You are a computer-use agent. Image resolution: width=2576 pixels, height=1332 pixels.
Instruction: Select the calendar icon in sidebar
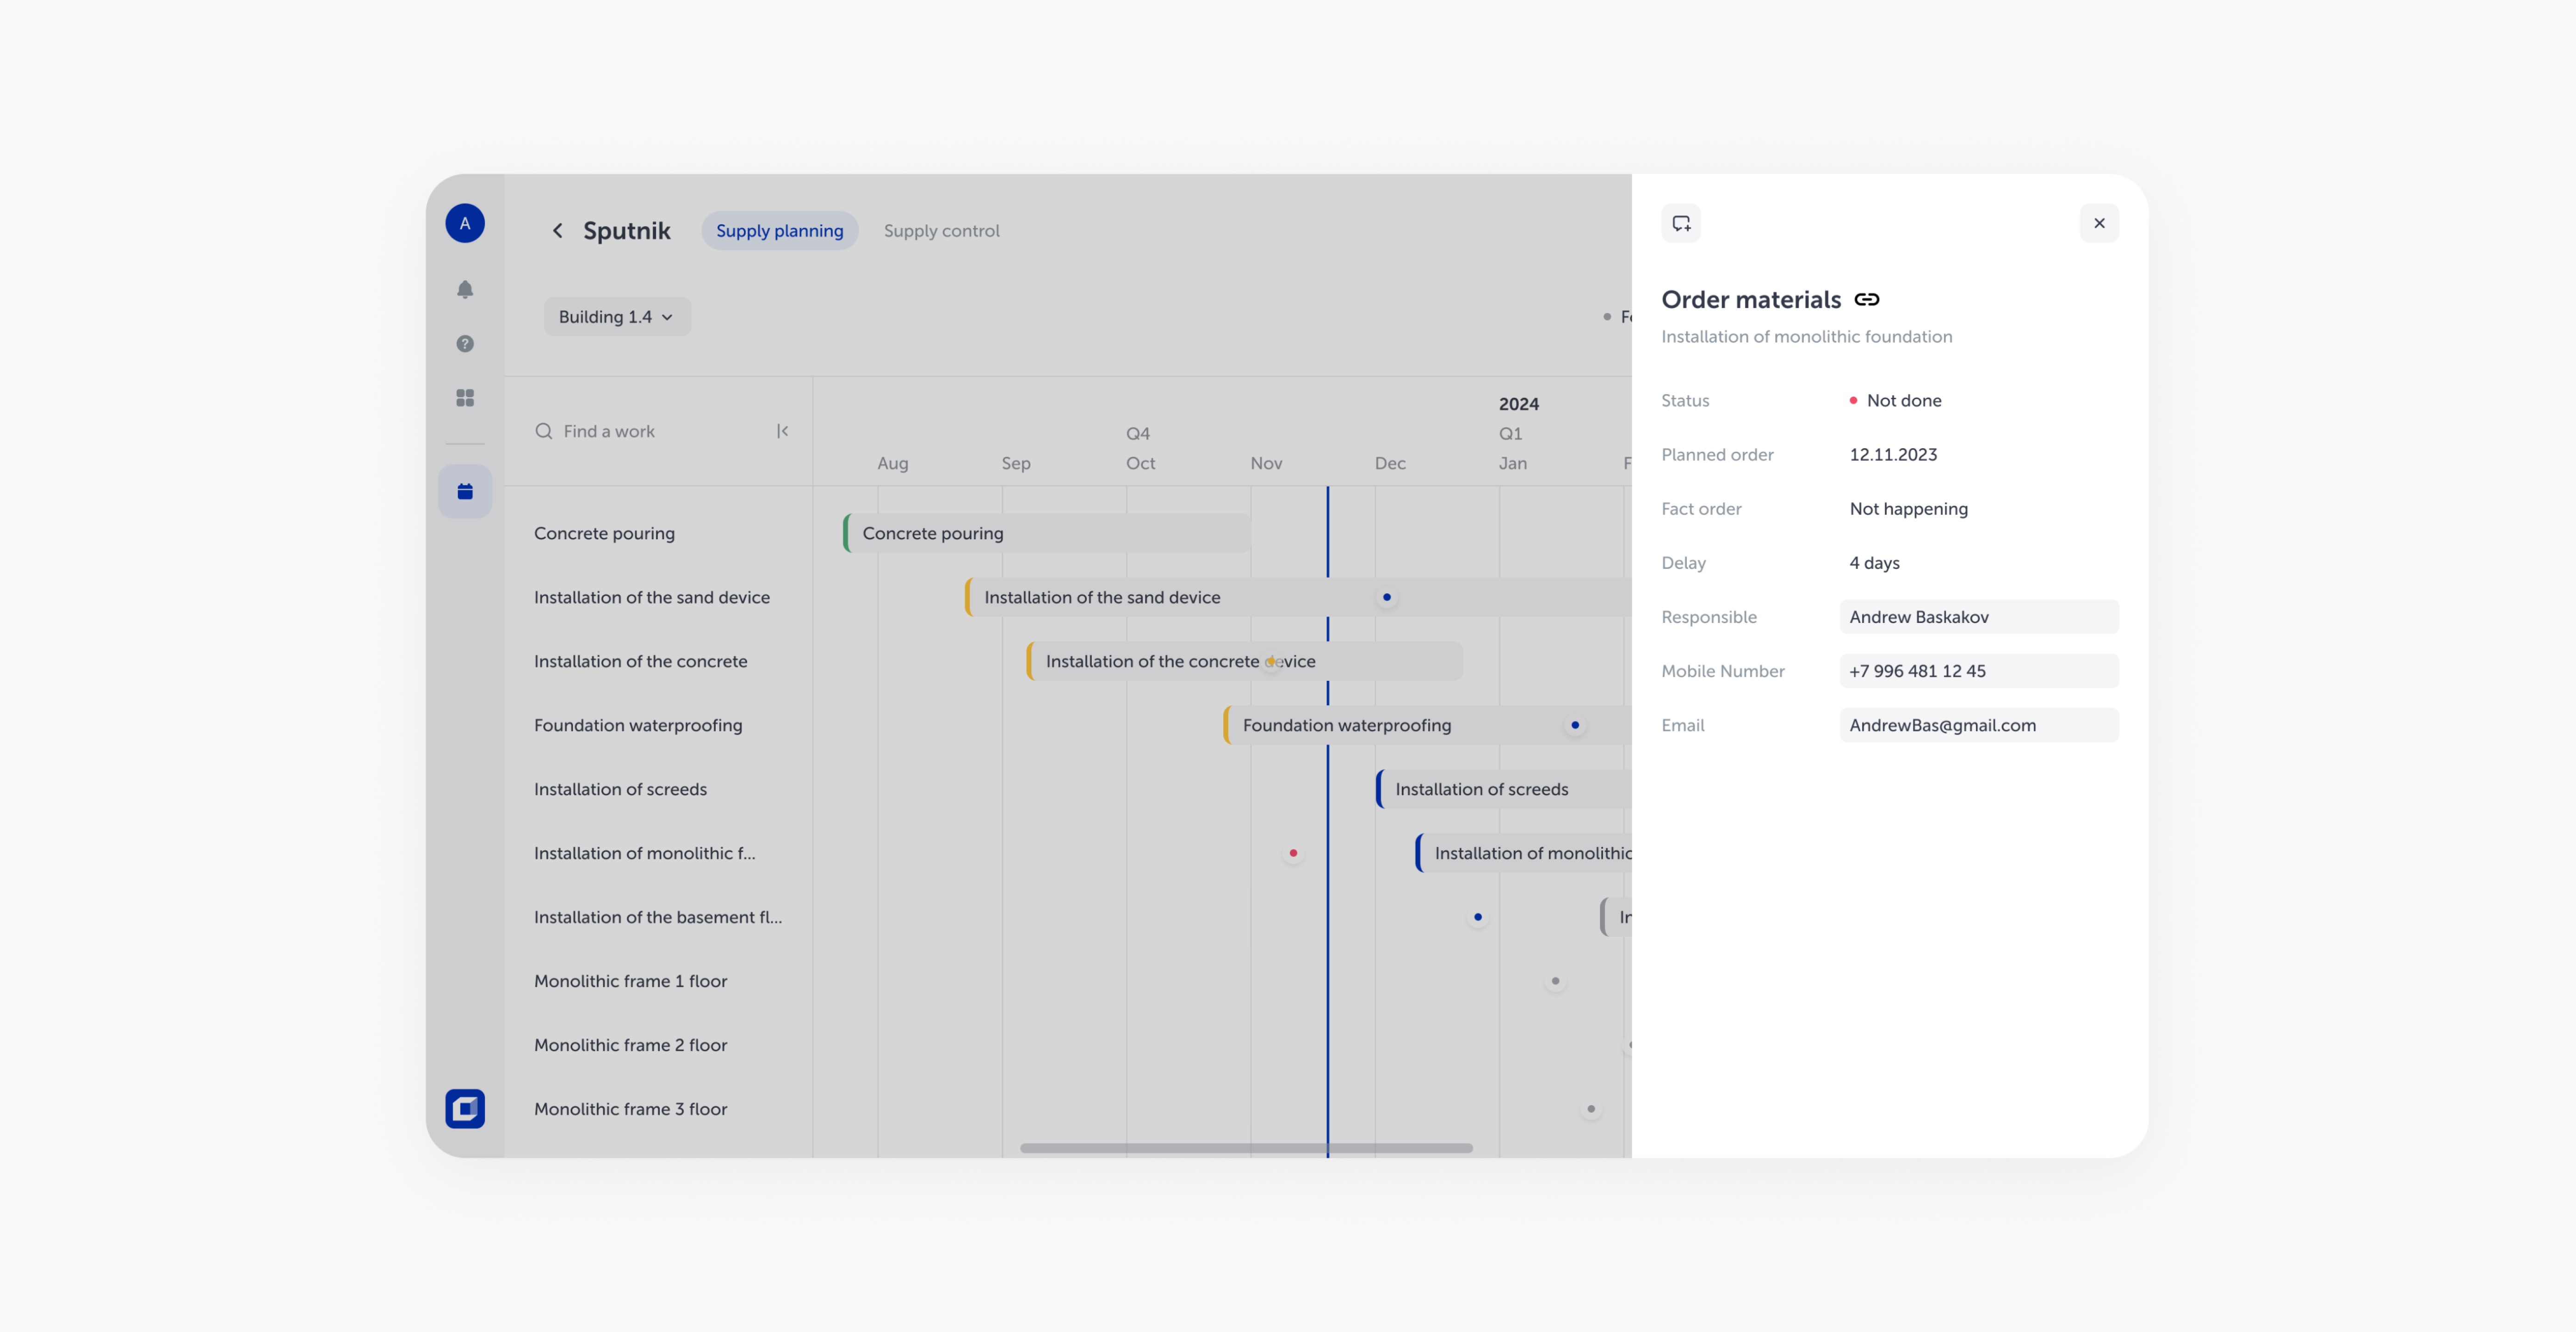465,491
